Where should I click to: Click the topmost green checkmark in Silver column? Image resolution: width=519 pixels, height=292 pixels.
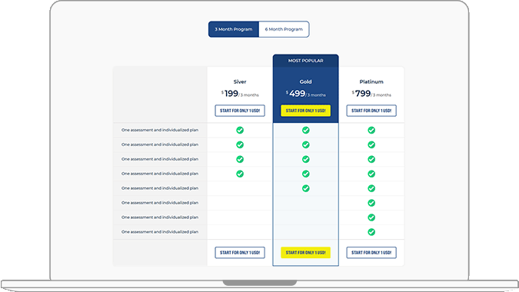click(240, 131)
